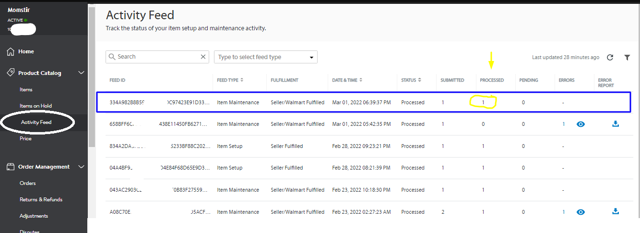The image size is (640, 233).
Task: Download error report for Feb 23 02:27 feed
Action: [x=616, y=211]
